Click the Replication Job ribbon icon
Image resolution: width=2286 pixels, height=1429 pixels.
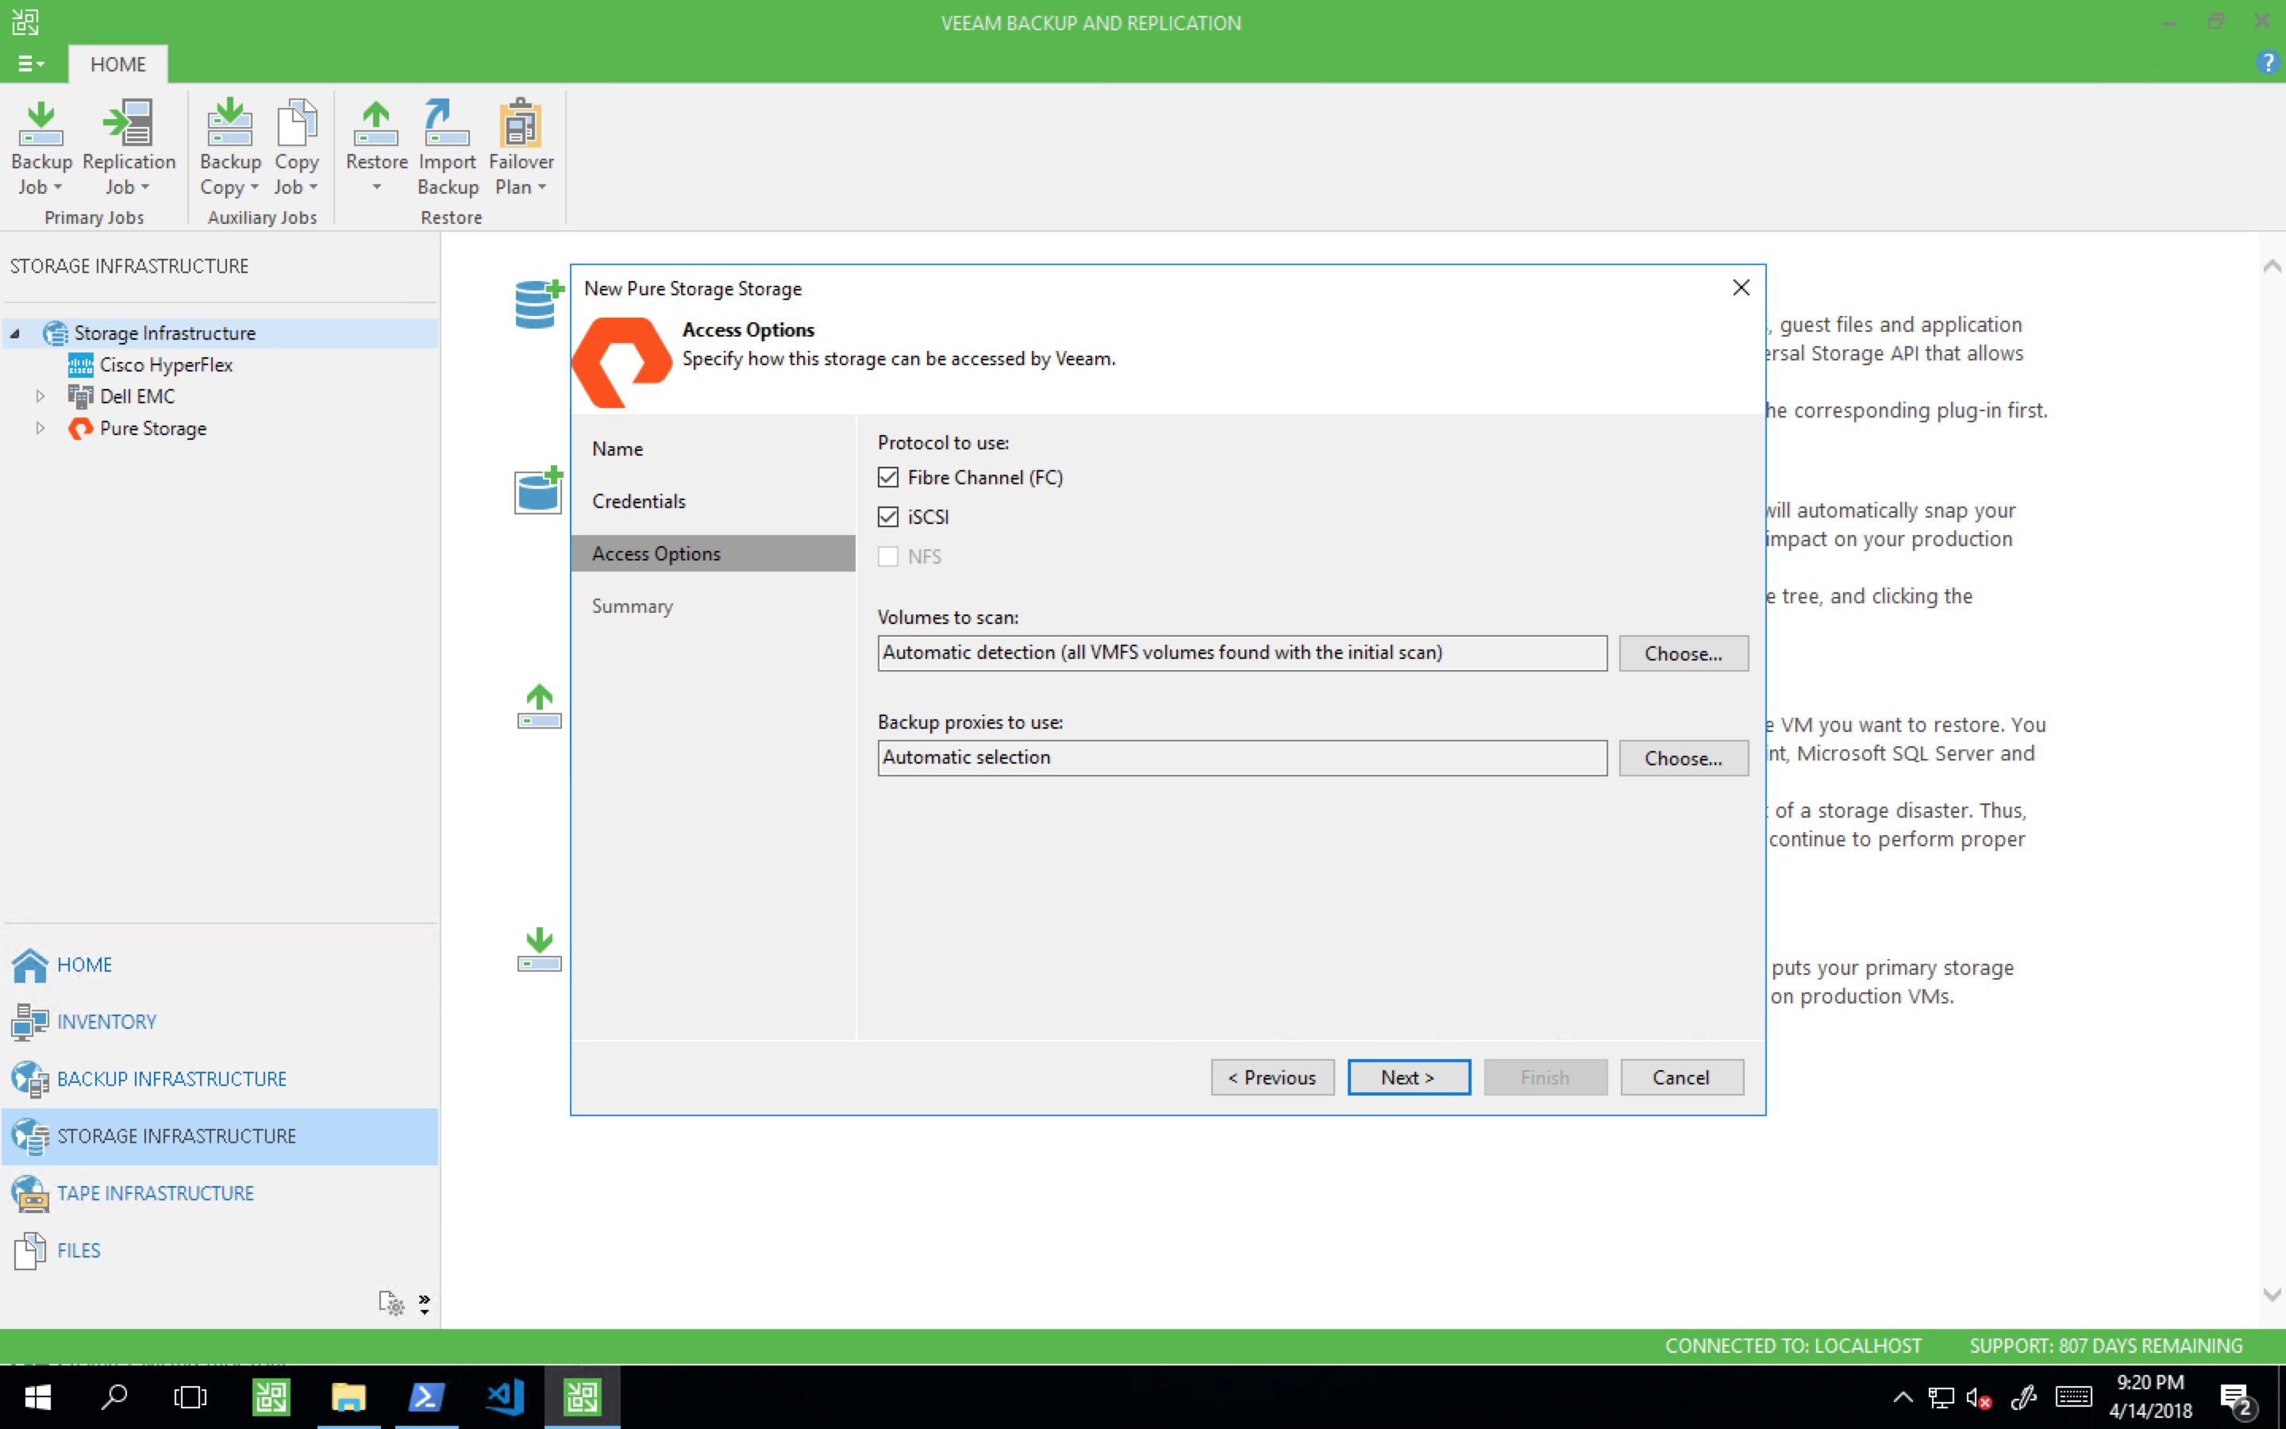coord(129,124)
